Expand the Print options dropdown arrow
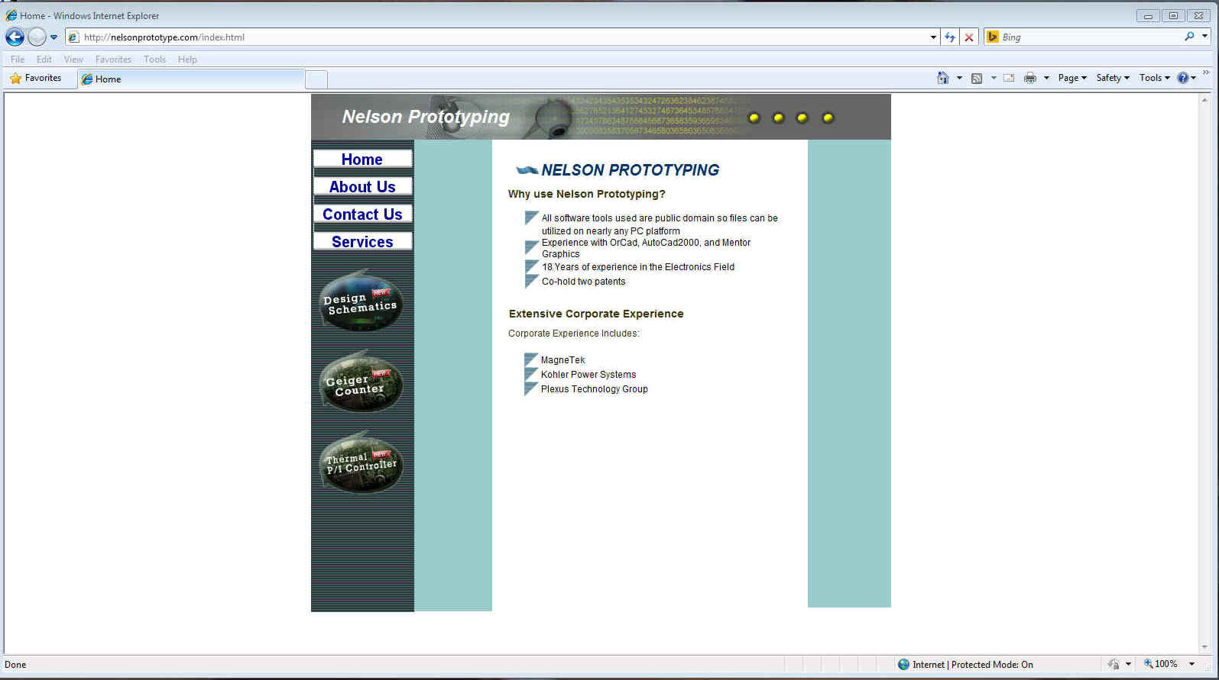 click(1046, 78)
